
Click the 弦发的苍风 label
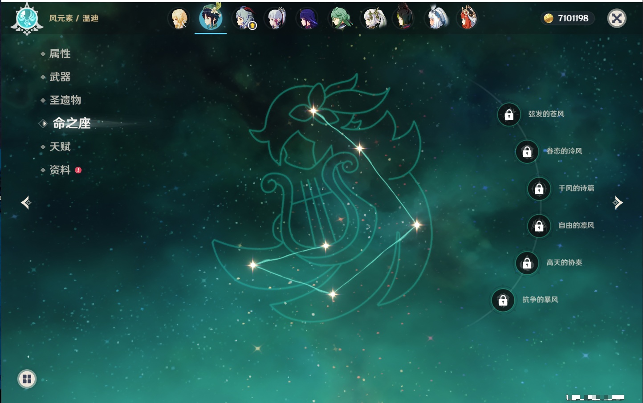tap(546, 114)
